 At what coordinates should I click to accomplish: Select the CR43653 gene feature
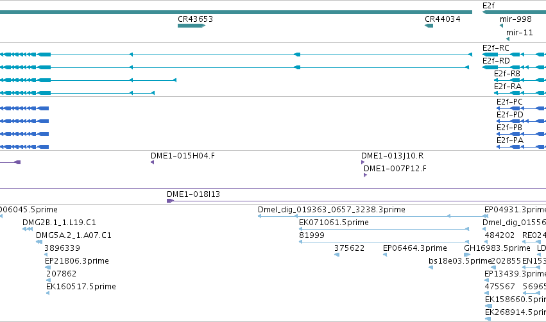(x=191, y=26)
